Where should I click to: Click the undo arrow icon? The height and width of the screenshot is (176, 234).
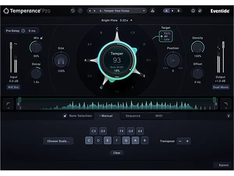[73, 11]
